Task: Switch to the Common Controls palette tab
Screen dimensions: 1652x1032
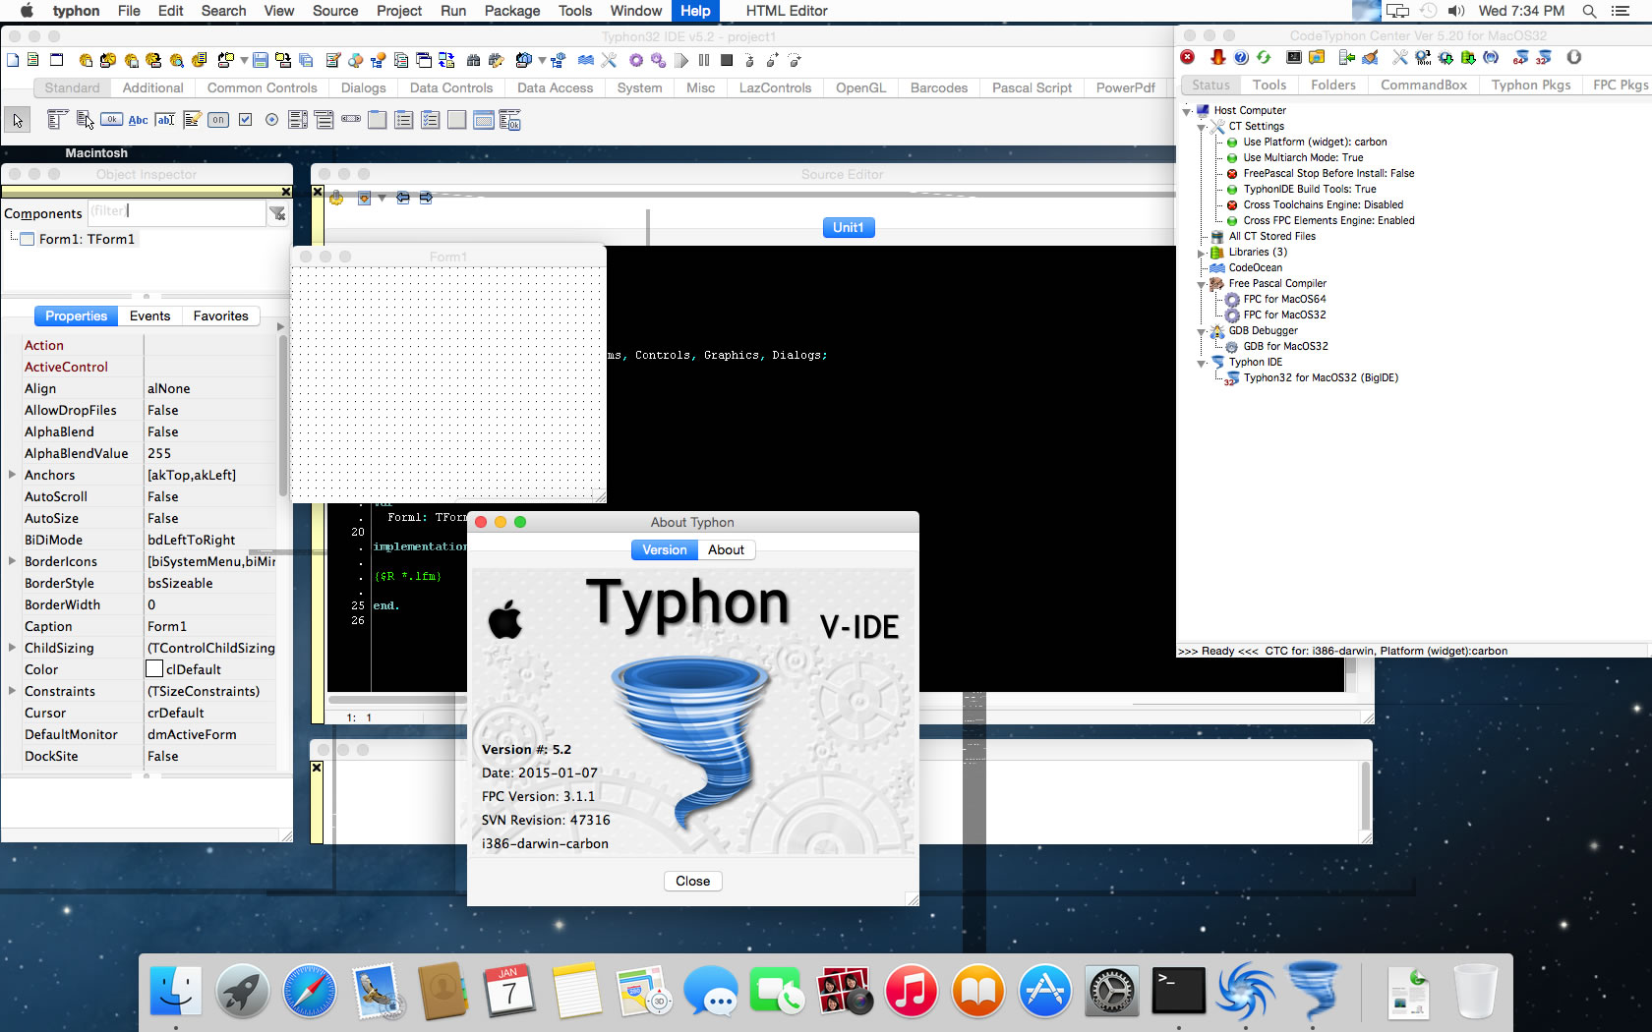Action: [262, 87]
